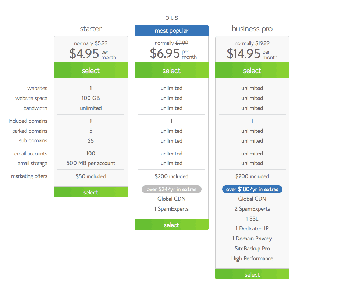Viewport: 345px width, 286px height.
Task: Click the $6.95 plus price
Action: point(165,53)
